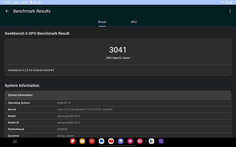The height and width of the screenshot is (147, 236).
Task: Tap the Model ID row 'samsung SM-X610' value
Action: click(68, 122)
